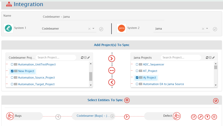
Task: Select Automation EA to Jama Source project
Action: (x=163, y=84)
